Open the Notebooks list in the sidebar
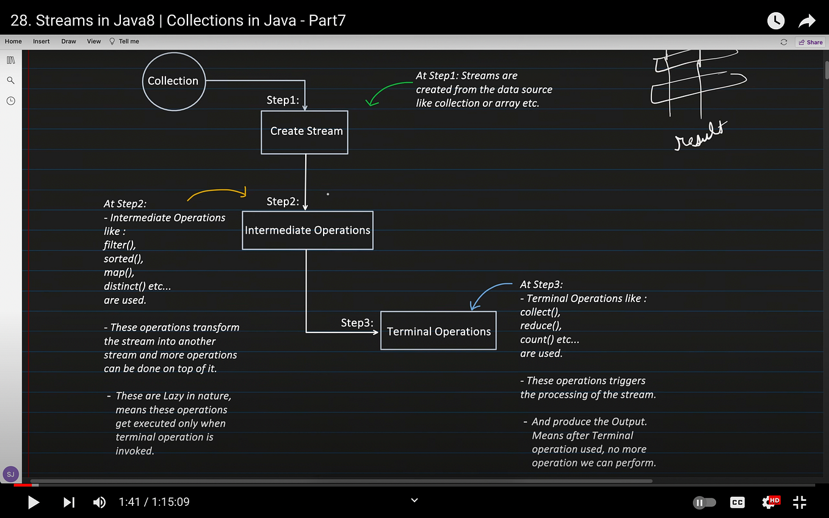The width and height of the screenshot is (829, 518). [10, 59]
